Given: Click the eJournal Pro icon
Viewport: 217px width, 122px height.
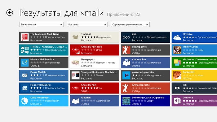Looking at the screenshot, I should 126,63.
